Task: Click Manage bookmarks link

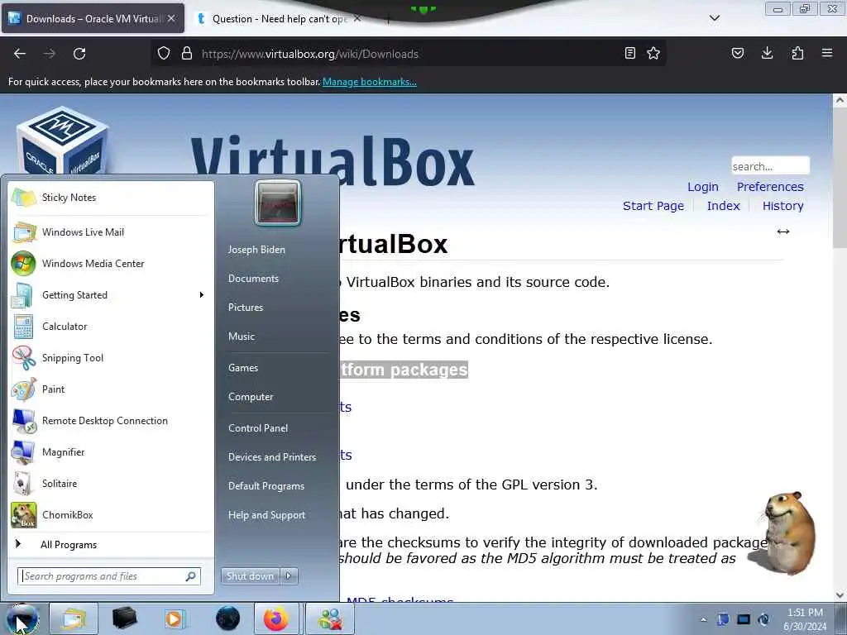Action: (370, 82)
